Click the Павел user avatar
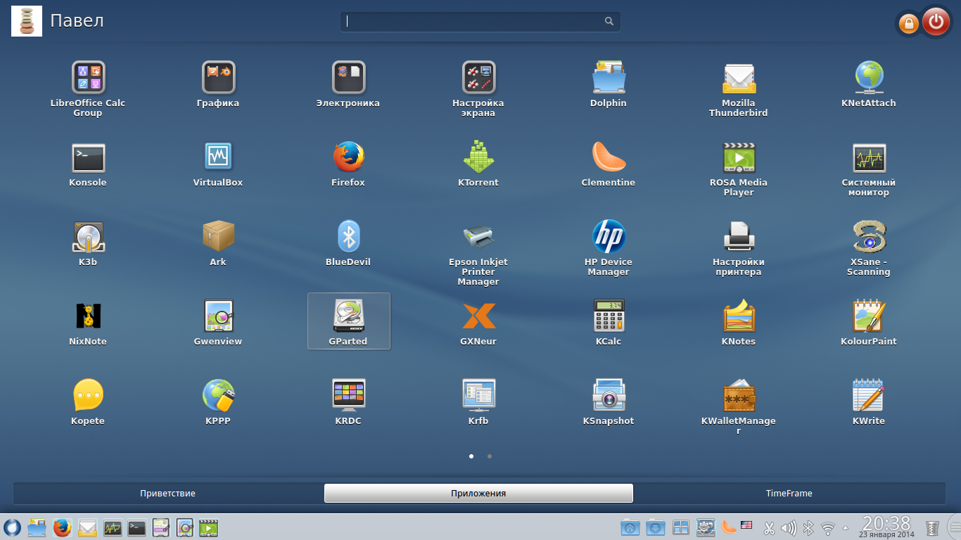 (26, 22)
